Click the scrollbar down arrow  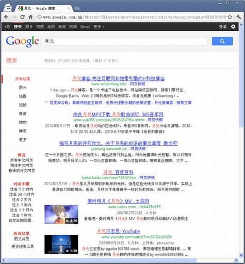coord(241,255)
